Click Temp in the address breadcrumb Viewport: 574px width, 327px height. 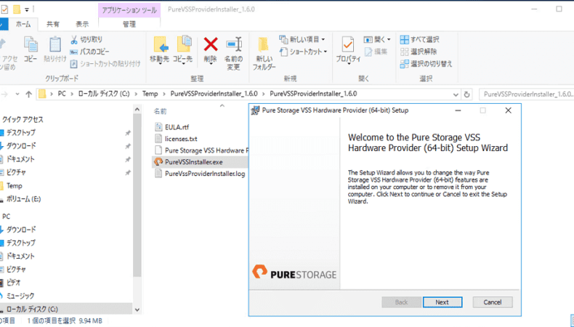(150, 94)
